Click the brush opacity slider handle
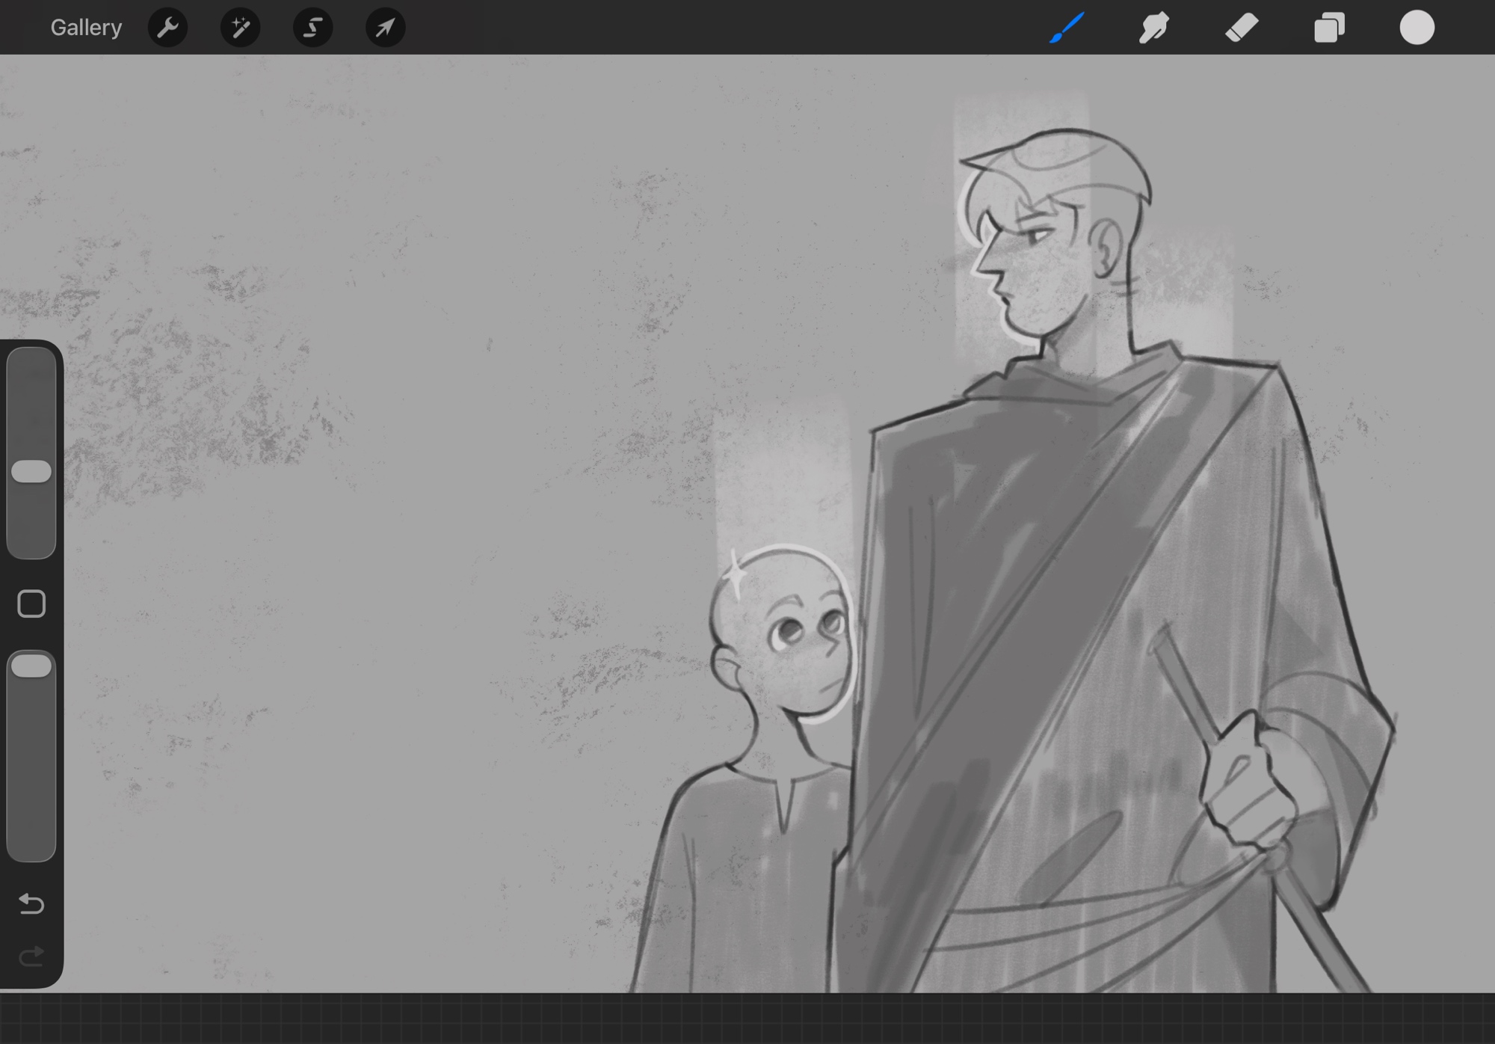Screen dimensions: 1495x1044 click(x=31, y=666)
